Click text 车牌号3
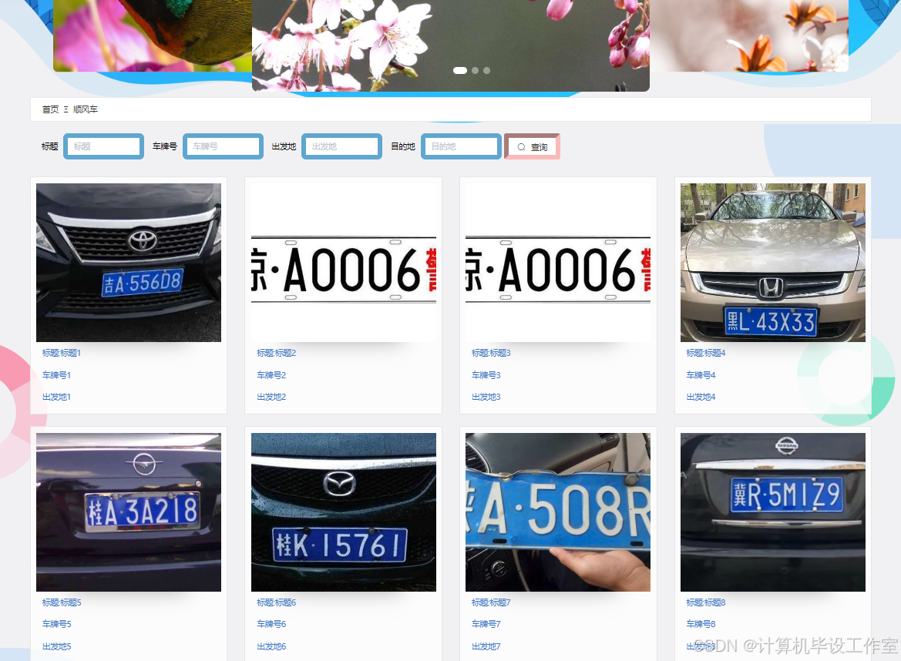Viewport: 901px width, 661px height. [x=486, y=375]
